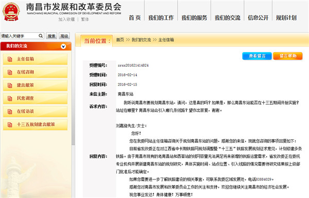Click document icon beside 十三五规划建言献策

[10, 125]
